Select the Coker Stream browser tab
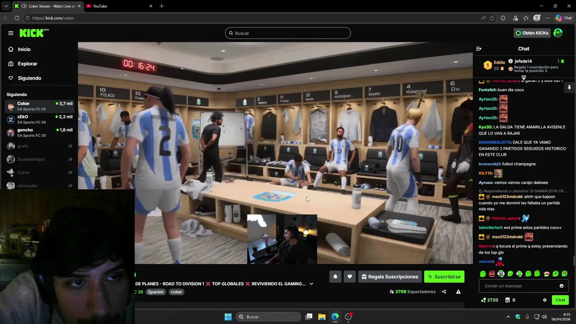576x324 pixels. pos(47,6)
